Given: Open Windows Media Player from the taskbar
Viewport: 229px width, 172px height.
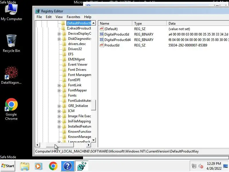Looking at the screenshot, I should (39, 166).
